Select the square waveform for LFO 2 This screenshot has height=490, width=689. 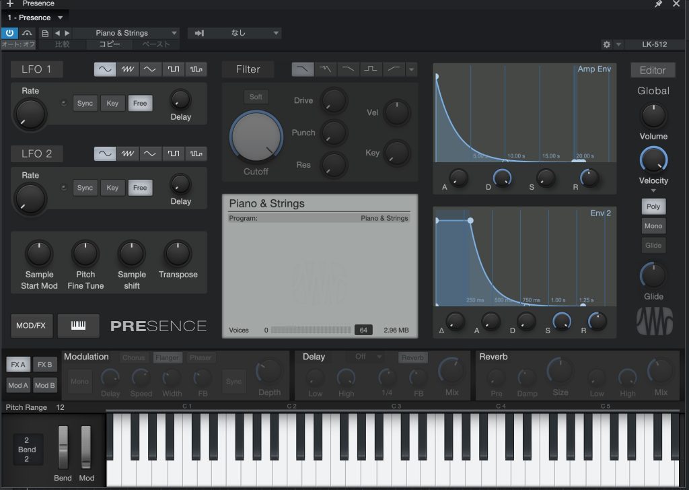[x=173, y=153]
